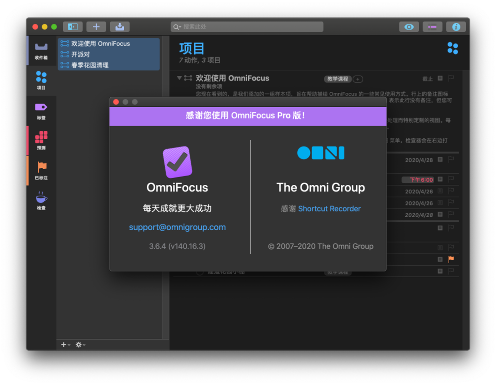Viewport: 496px width, 385px height.
Task: Open the 已标注 Flagged perspective
Action: coord(42,171)
